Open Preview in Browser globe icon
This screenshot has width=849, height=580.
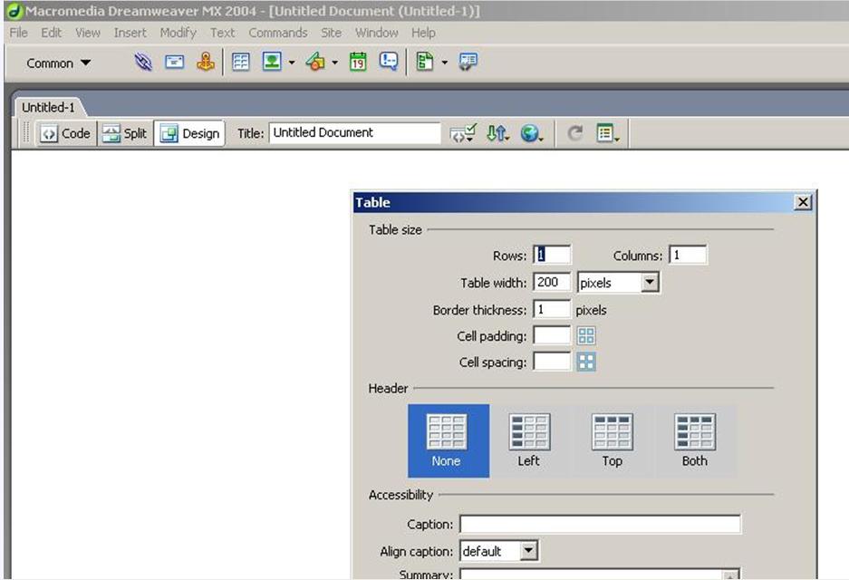pyautogui.click(x=531, y=133)
